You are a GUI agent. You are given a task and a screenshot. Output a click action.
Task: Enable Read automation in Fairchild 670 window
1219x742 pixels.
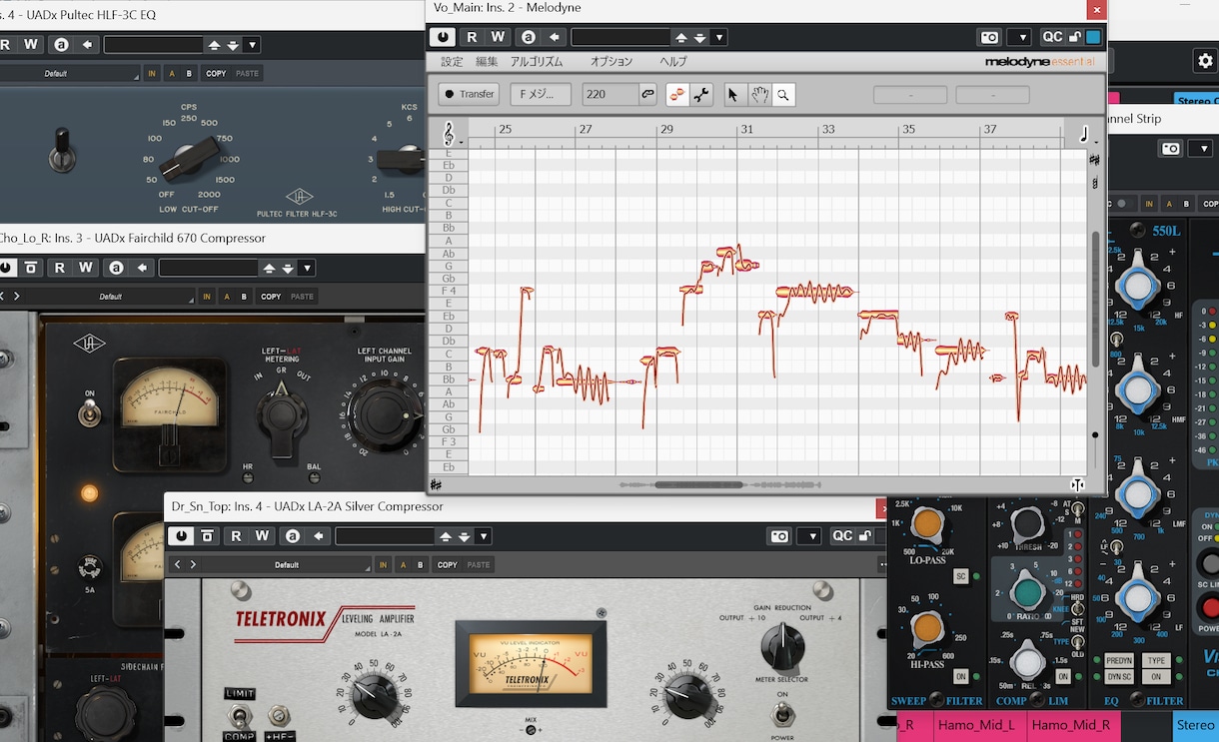tap(59, 268)
